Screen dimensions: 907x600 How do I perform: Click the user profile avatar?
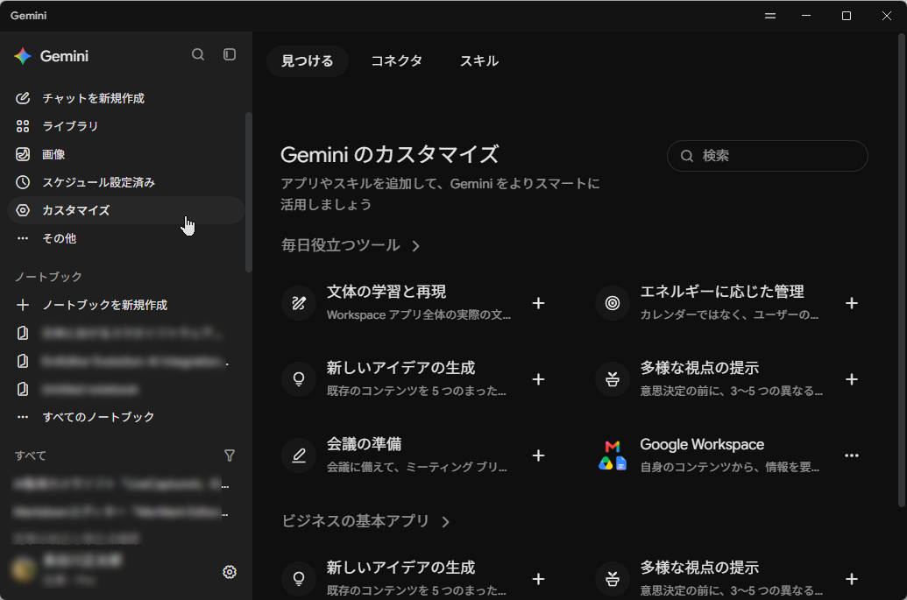pyautogui.click(x=23, y=569)
